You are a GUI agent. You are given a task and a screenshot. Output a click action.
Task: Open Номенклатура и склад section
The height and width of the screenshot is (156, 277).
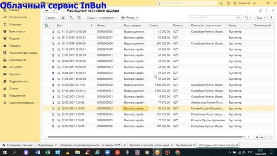[23, 53]
